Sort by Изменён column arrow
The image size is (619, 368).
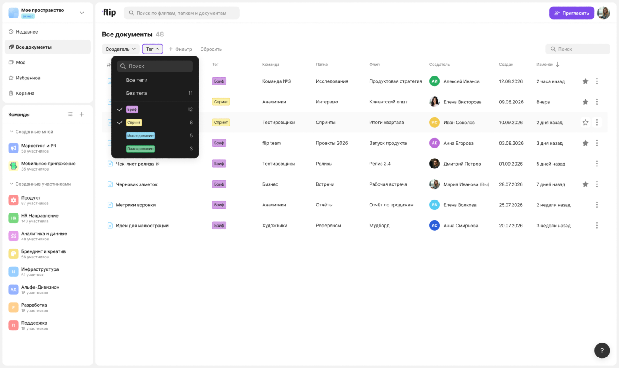[x=558, y=65]
